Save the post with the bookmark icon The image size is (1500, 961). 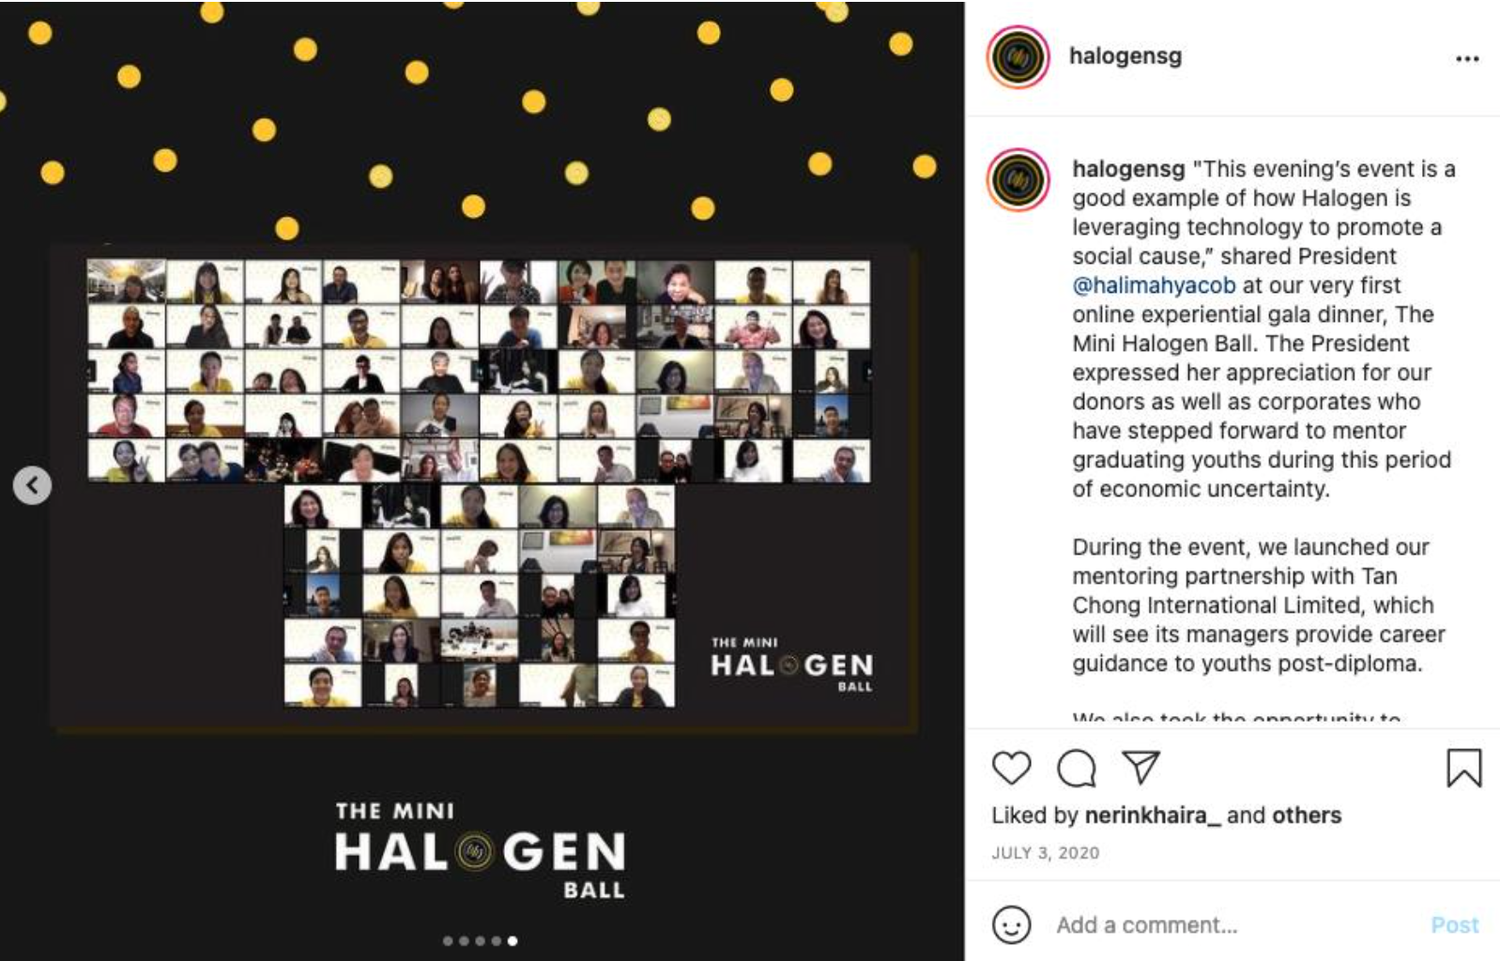click(1463, 768)
